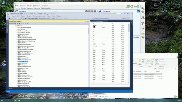Image resolution: width=182 pixels, height=102 pixels.
Task: Expand the Графовые таблицы folder
Action: [17, 33]
